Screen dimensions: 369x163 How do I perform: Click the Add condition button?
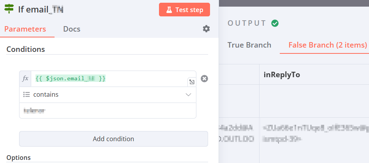113,139
